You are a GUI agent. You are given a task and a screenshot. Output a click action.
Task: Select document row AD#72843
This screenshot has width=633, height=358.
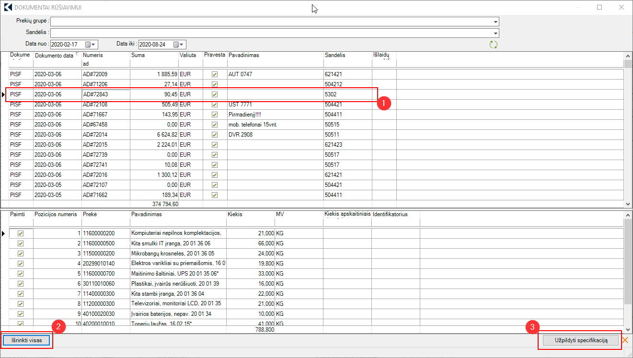click(x=99, y=95)
